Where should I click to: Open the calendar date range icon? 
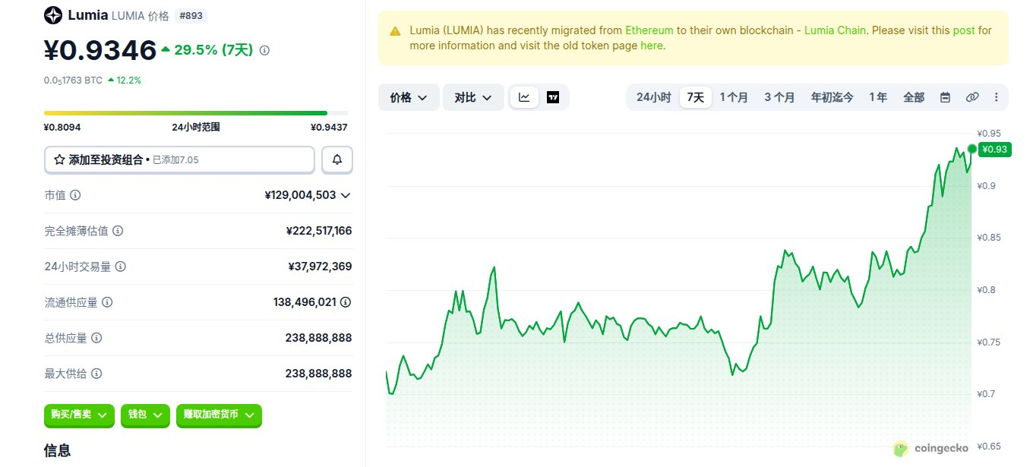946,97
